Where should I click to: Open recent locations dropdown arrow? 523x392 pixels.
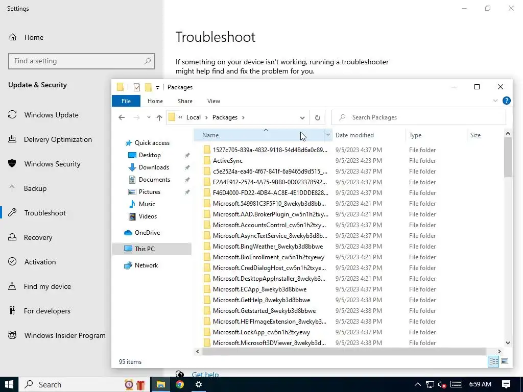point(149,117)
